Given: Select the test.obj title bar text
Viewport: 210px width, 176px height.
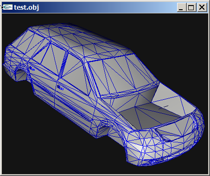Looking at the screenshot, I should (x=26, y=7).
